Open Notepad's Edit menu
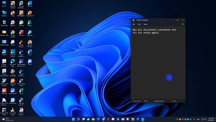Viewport: 216px width, 122px height. 139,24
